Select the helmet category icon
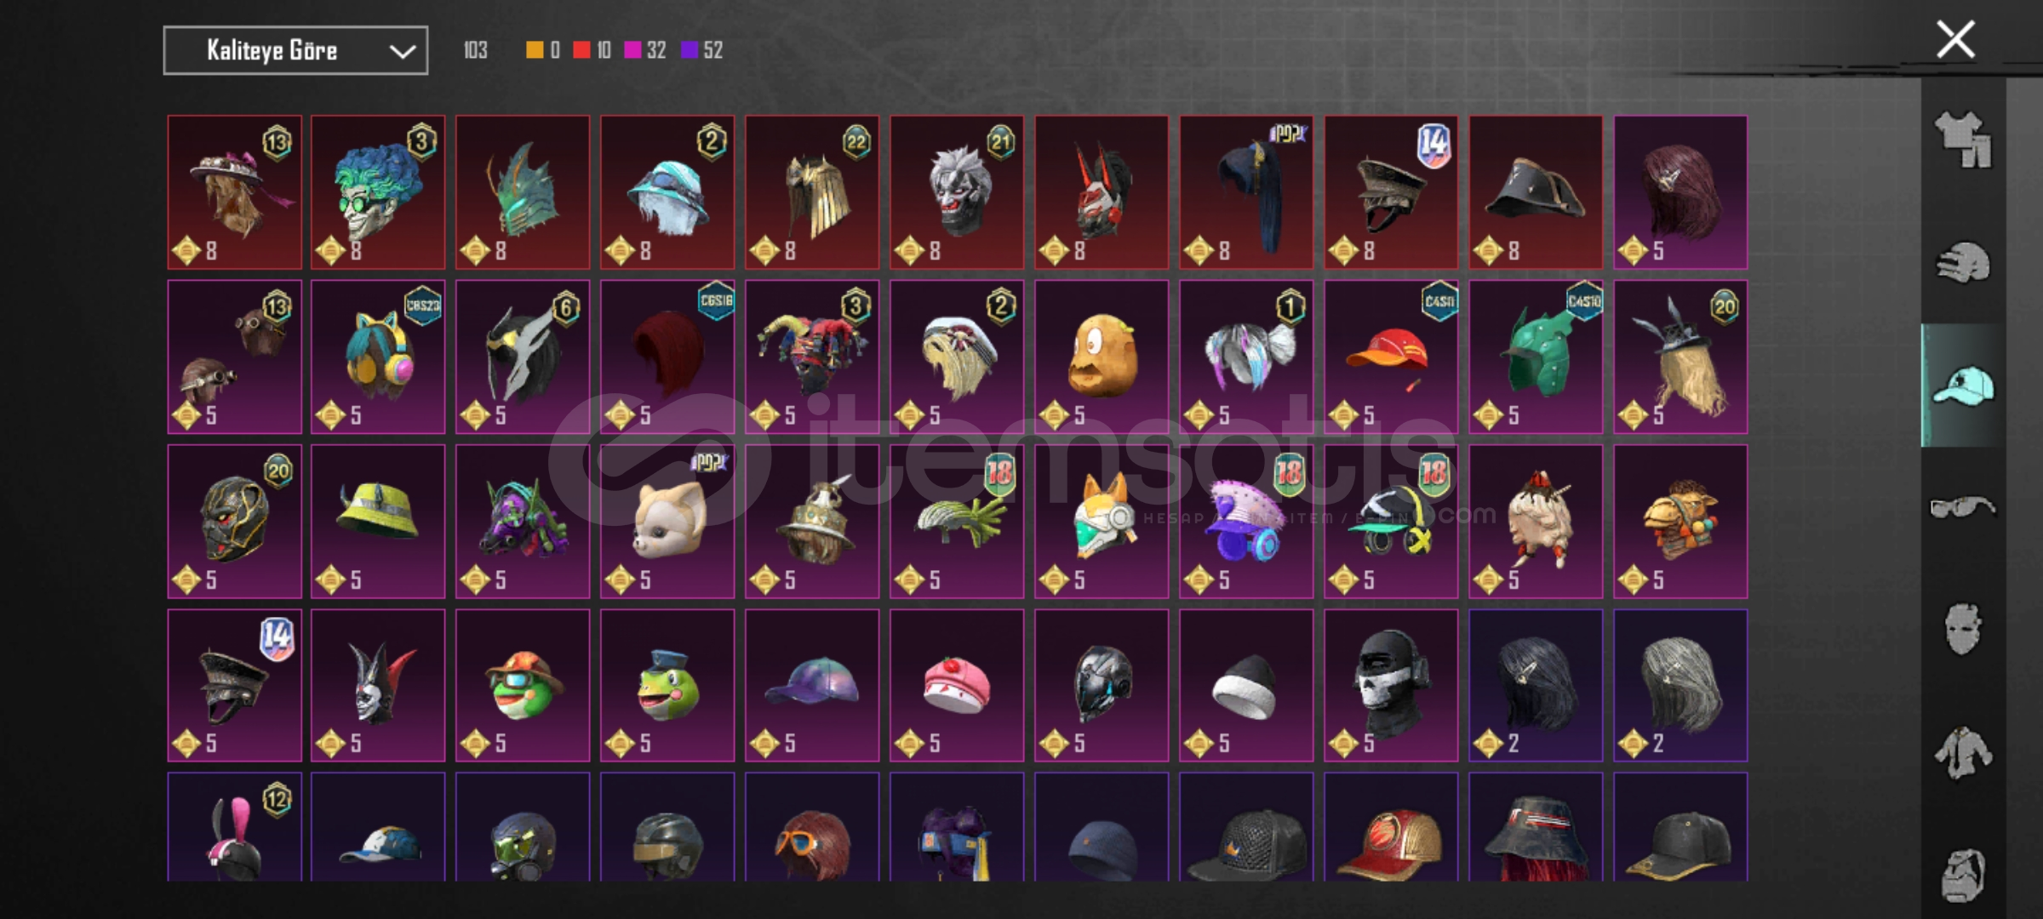This screenshot has width=2043, height=919. click(x=1963, y=263)
